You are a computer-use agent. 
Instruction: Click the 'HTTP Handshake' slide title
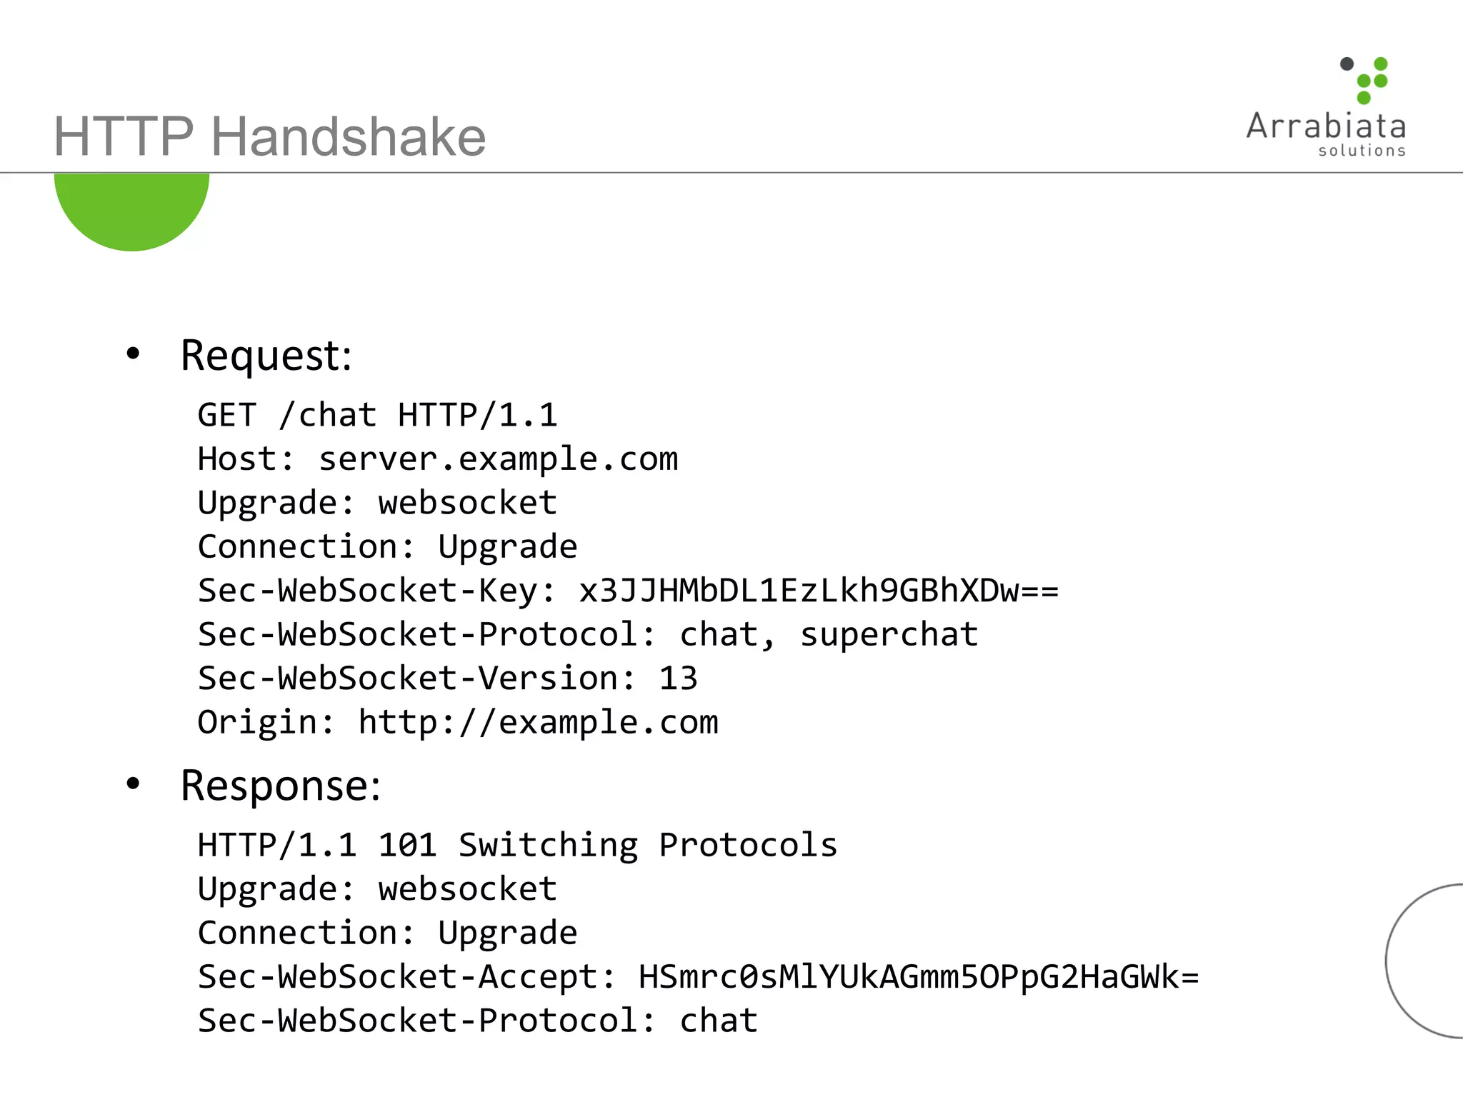coord(270,136)
